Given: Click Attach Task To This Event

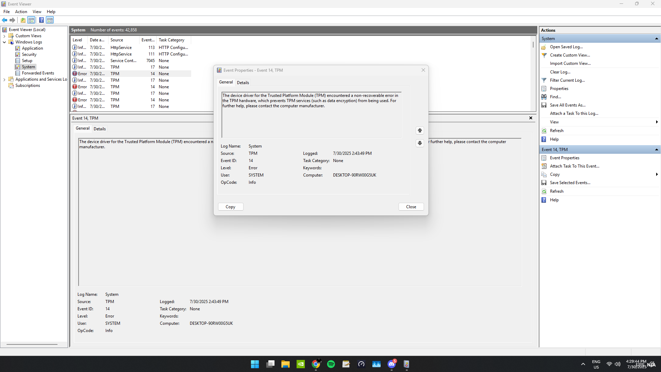Looking at the screenshot, I should [x=575, y=166].
